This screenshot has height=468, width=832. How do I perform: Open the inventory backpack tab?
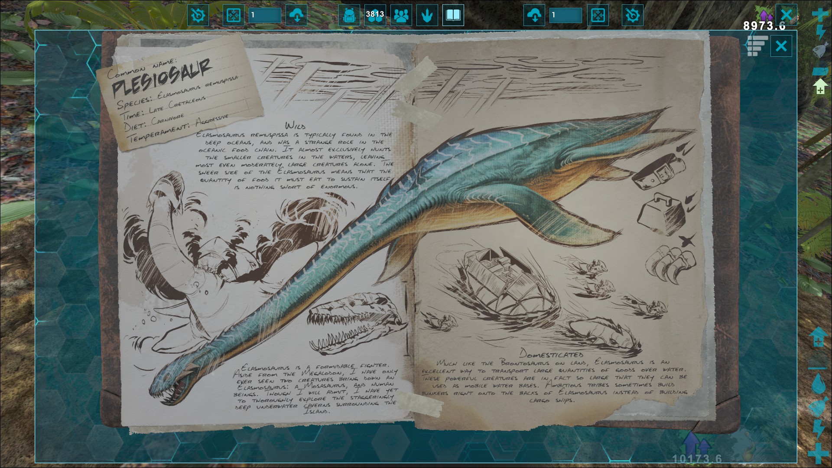[x=349, y=16]
